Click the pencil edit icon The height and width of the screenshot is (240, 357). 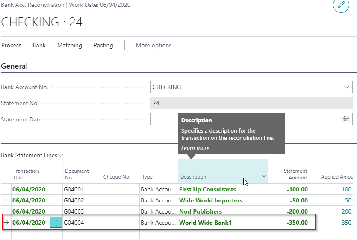tap(341, 5)
